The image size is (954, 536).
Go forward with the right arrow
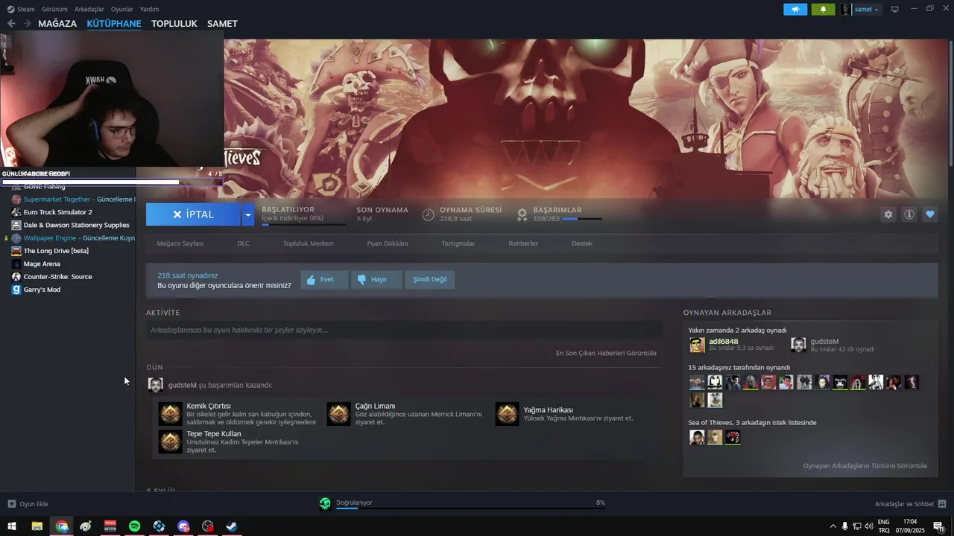pyautogui.click(x=27, y=24)
